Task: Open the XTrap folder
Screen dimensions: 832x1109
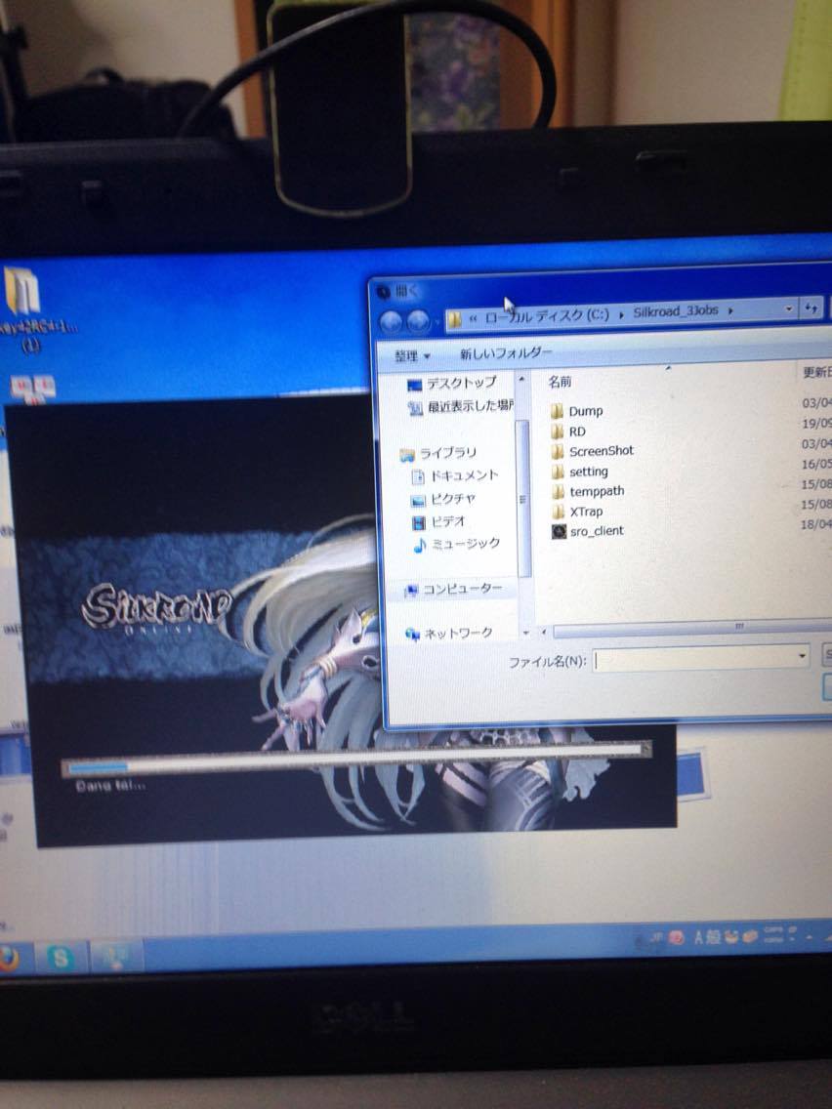Action: coord(578,512)
